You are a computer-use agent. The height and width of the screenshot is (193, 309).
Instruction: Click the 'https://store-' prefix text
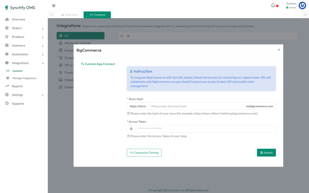coord(138,106)
